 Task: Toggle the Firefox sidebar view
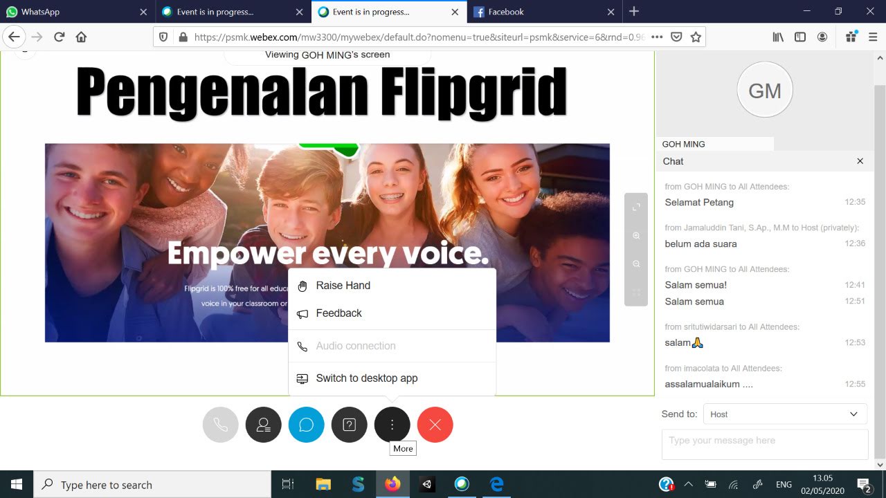(800, 37)
